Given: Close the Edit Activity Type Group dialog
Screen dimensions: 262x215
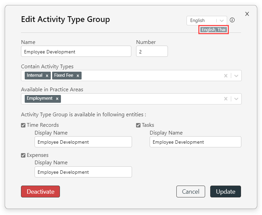Looking at the screenshot, I should click(x=247, y=14).
